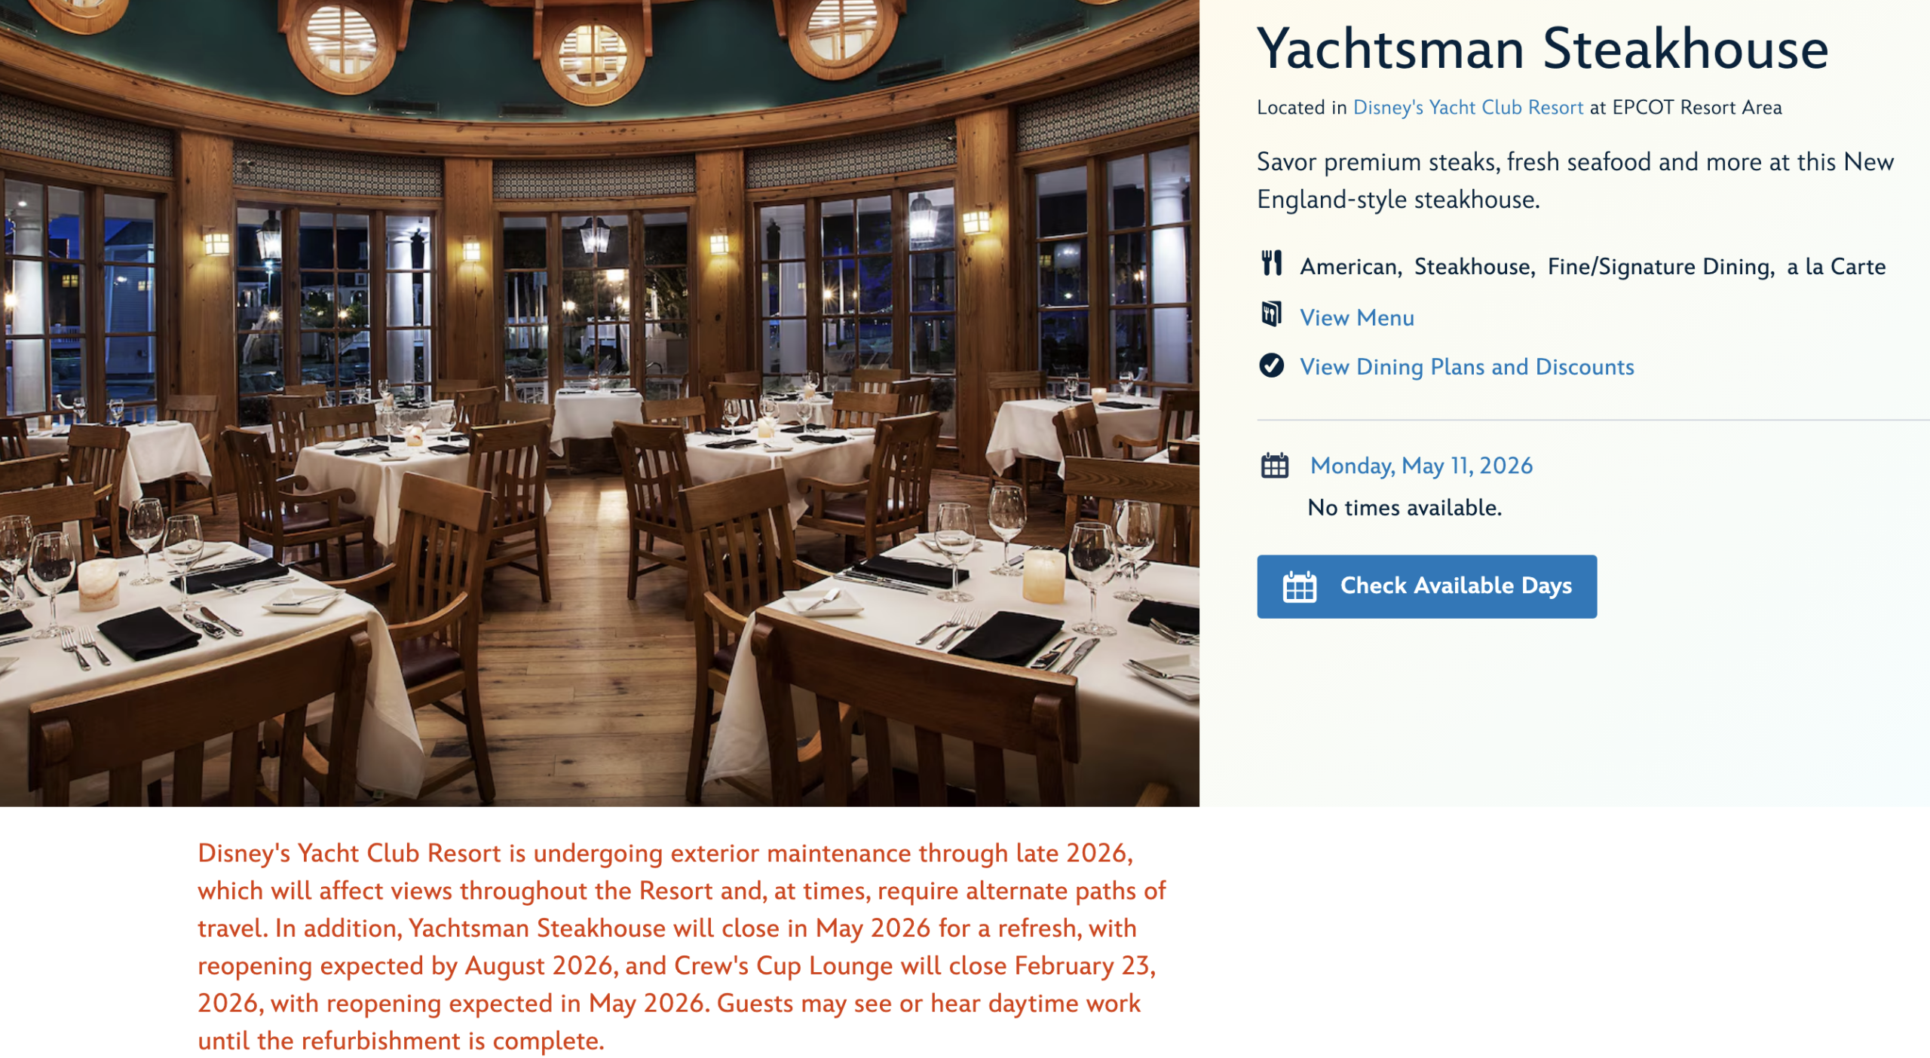
Task: Click the Savor premium steaks description
Action: pyautogui.click(x=1575, y=181)
